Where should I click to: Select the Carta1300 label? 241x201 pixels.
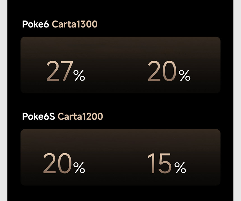[x=75, y=24]
